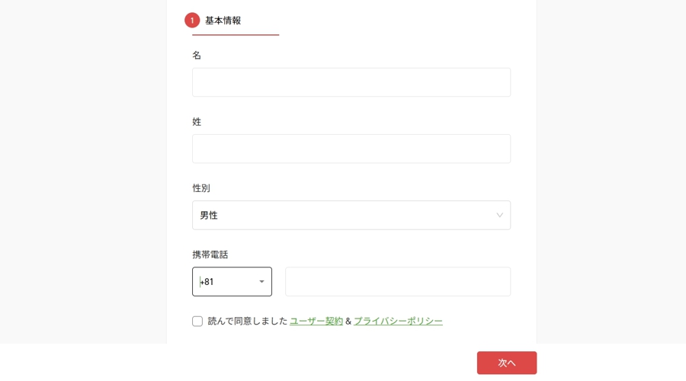This screenshot has height=381, width=686.
Task: Click the red 次へ button
Action: point(507,363)
